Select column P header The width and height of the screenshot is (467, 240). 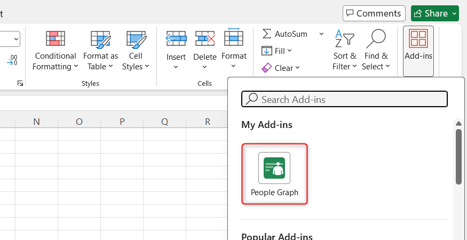[x=122, y=122]
